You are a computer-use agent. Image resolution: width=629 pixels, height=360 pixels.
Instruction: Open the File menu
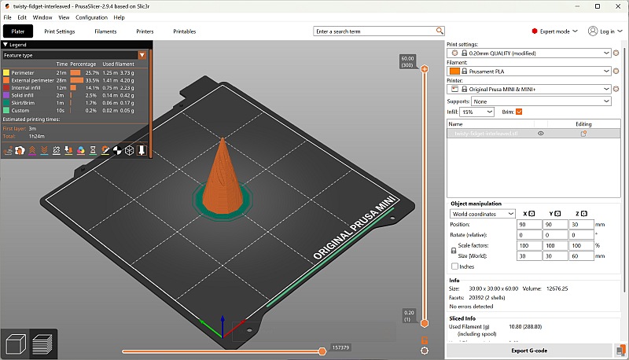pos(7,17)
